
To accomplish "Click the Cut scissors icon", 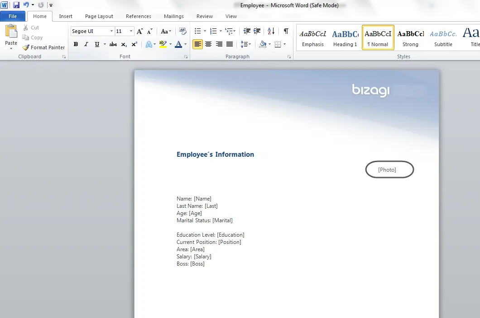I will (26, 28).
